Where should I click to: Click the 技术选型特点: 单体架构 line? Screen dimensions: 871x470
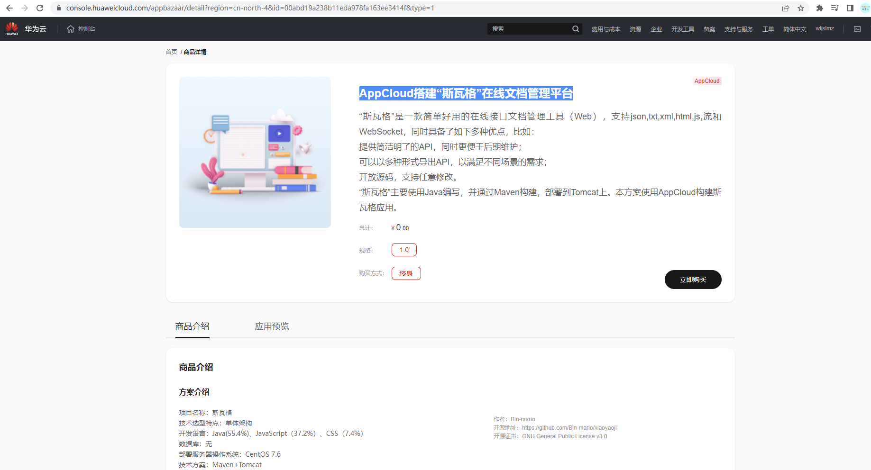coord(215,423)
